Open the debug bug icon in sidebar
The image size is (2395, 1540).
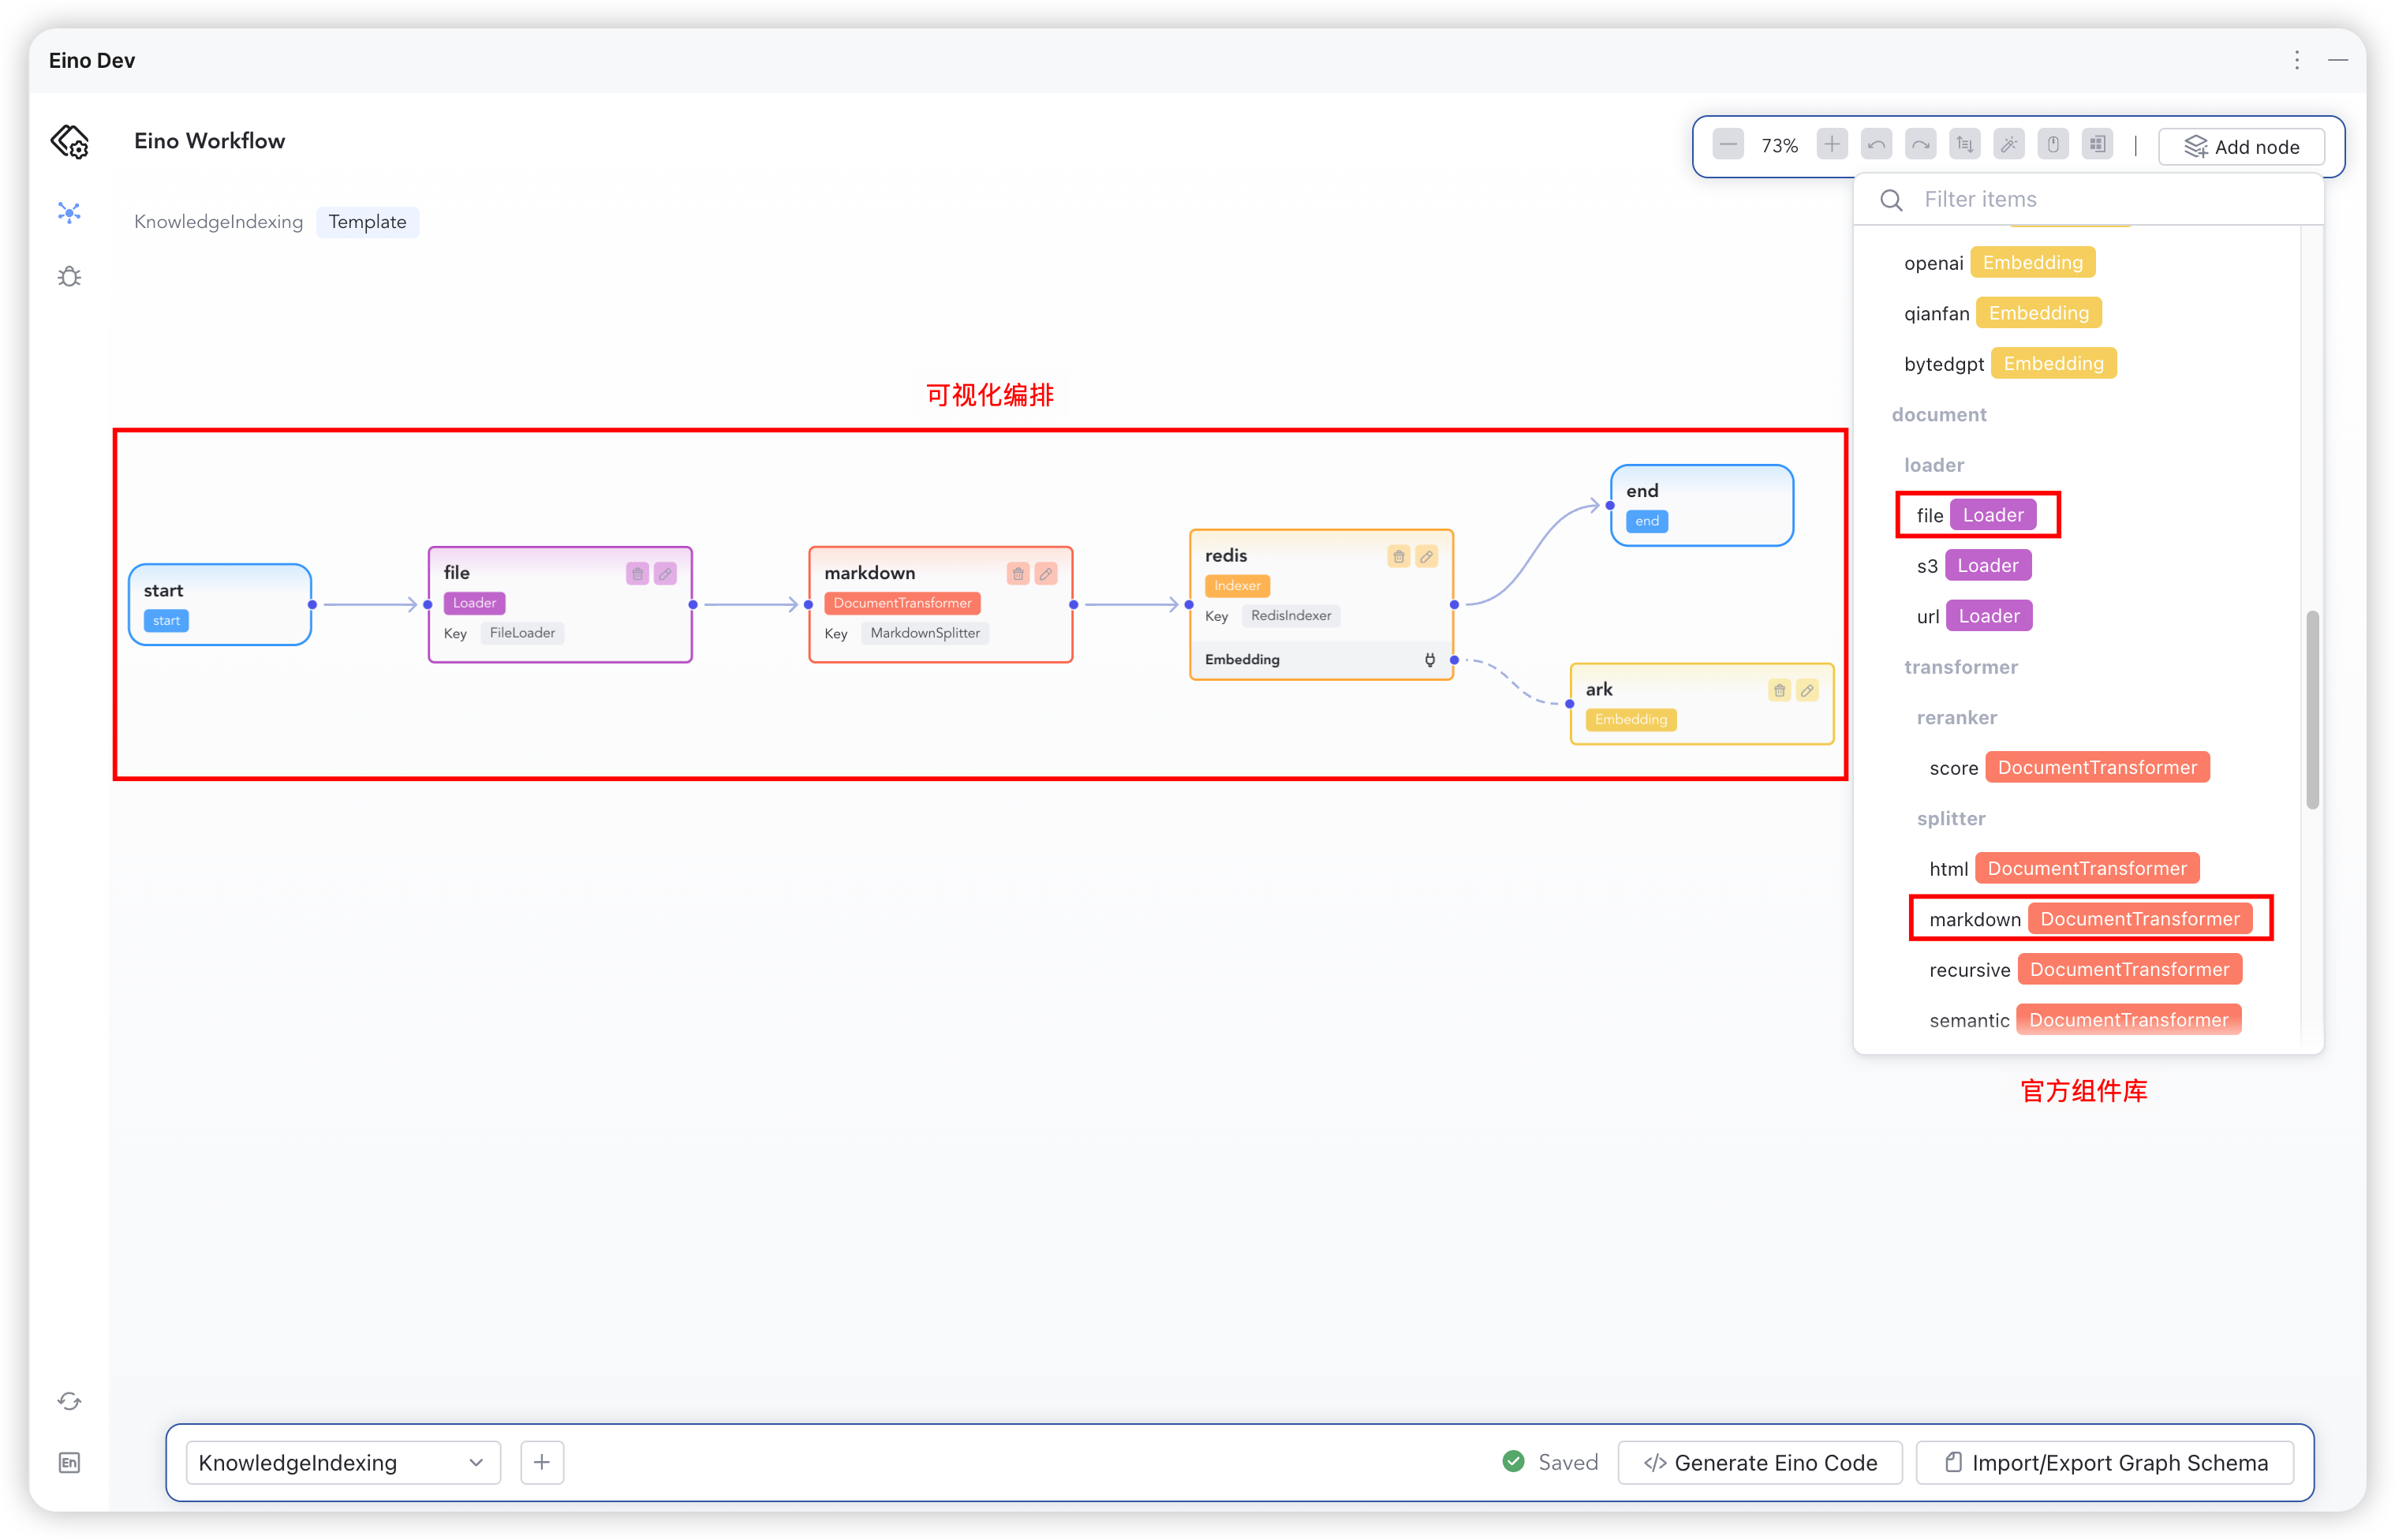coord(69,277)
